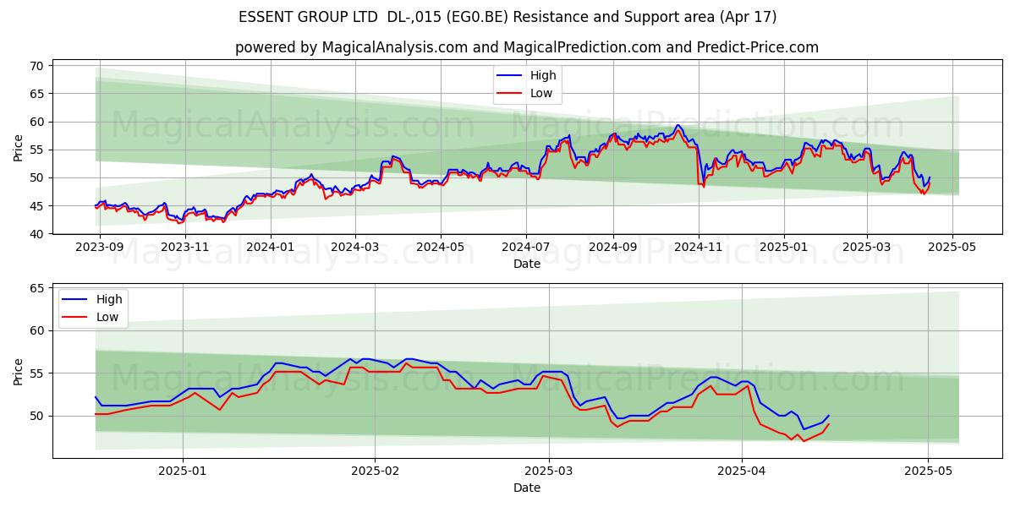Image resolution: width=1015 pixels, height=507 pixels.
Task: Click the top chart x-axis label '2025-05'
Action: pos(952,248)
